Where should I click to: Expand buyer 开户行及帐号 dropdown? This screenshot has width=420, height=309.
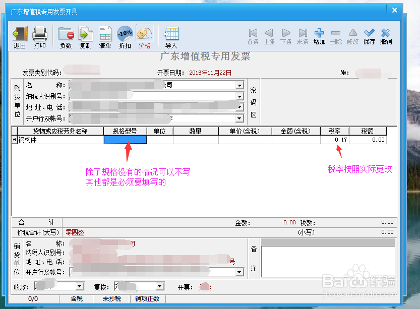[239, 118]
